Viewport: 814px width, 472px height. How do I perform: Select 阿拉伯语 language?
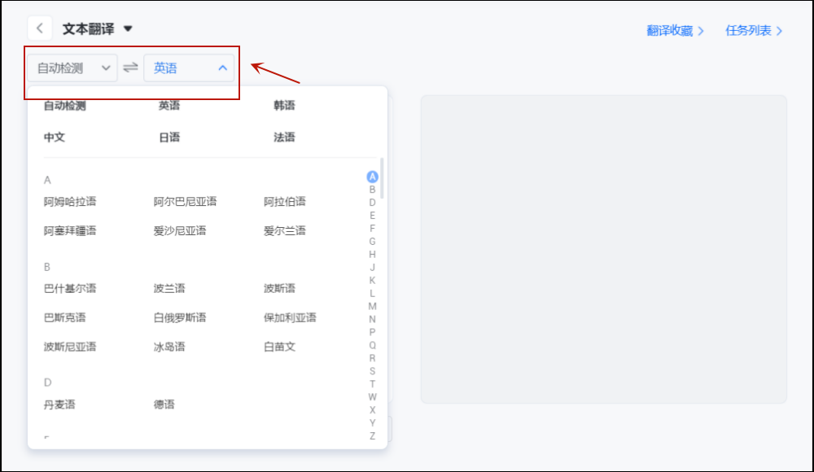[284, 202]
